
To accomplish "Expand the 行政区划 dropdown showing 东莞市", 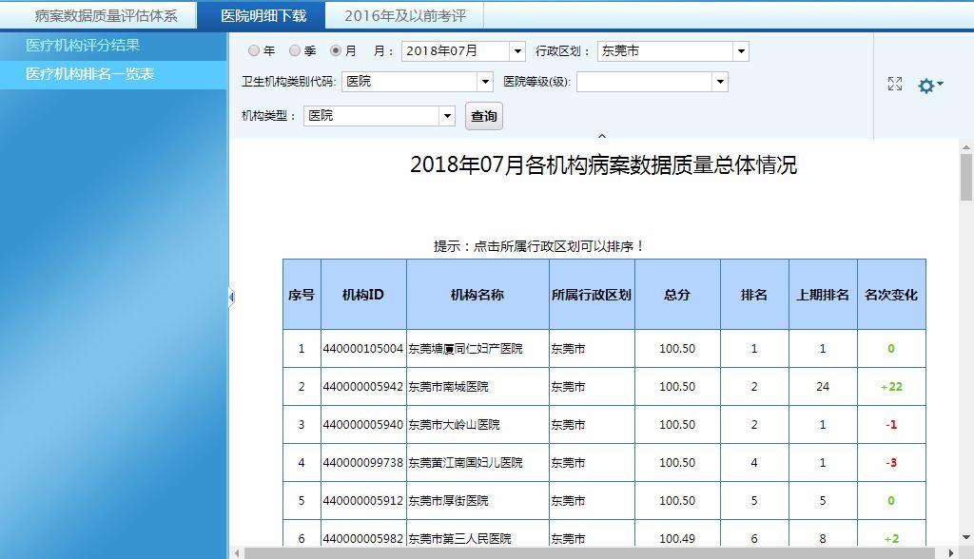I will tap(740, 51).
